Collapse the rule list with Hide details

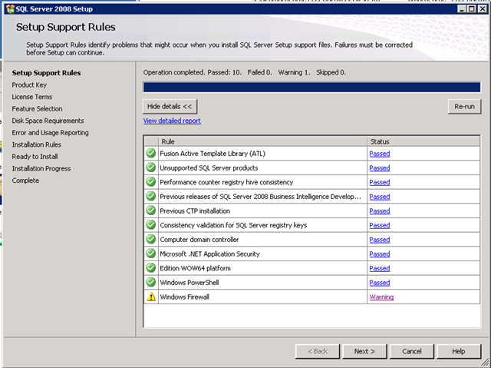(x=170, y=107)
